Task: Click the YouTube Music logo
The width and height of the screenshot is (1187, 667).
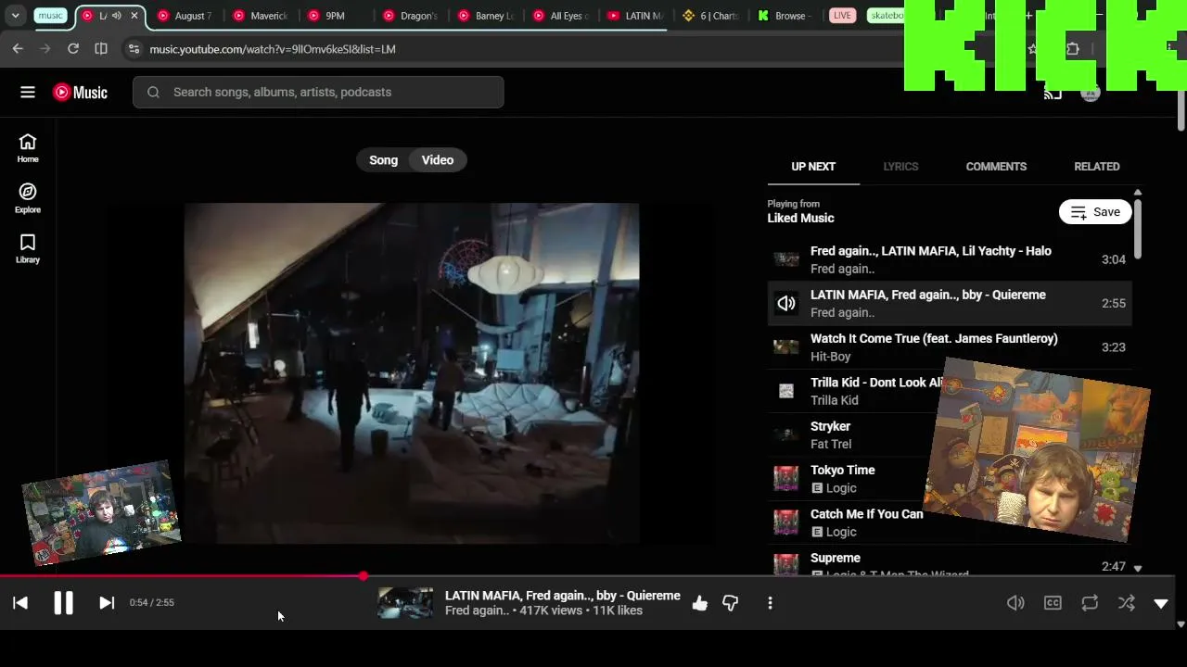Action: pyautogui.click(x=80, y=92)
